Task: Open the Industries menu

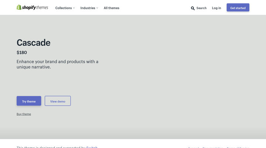Action: (88, 8)
